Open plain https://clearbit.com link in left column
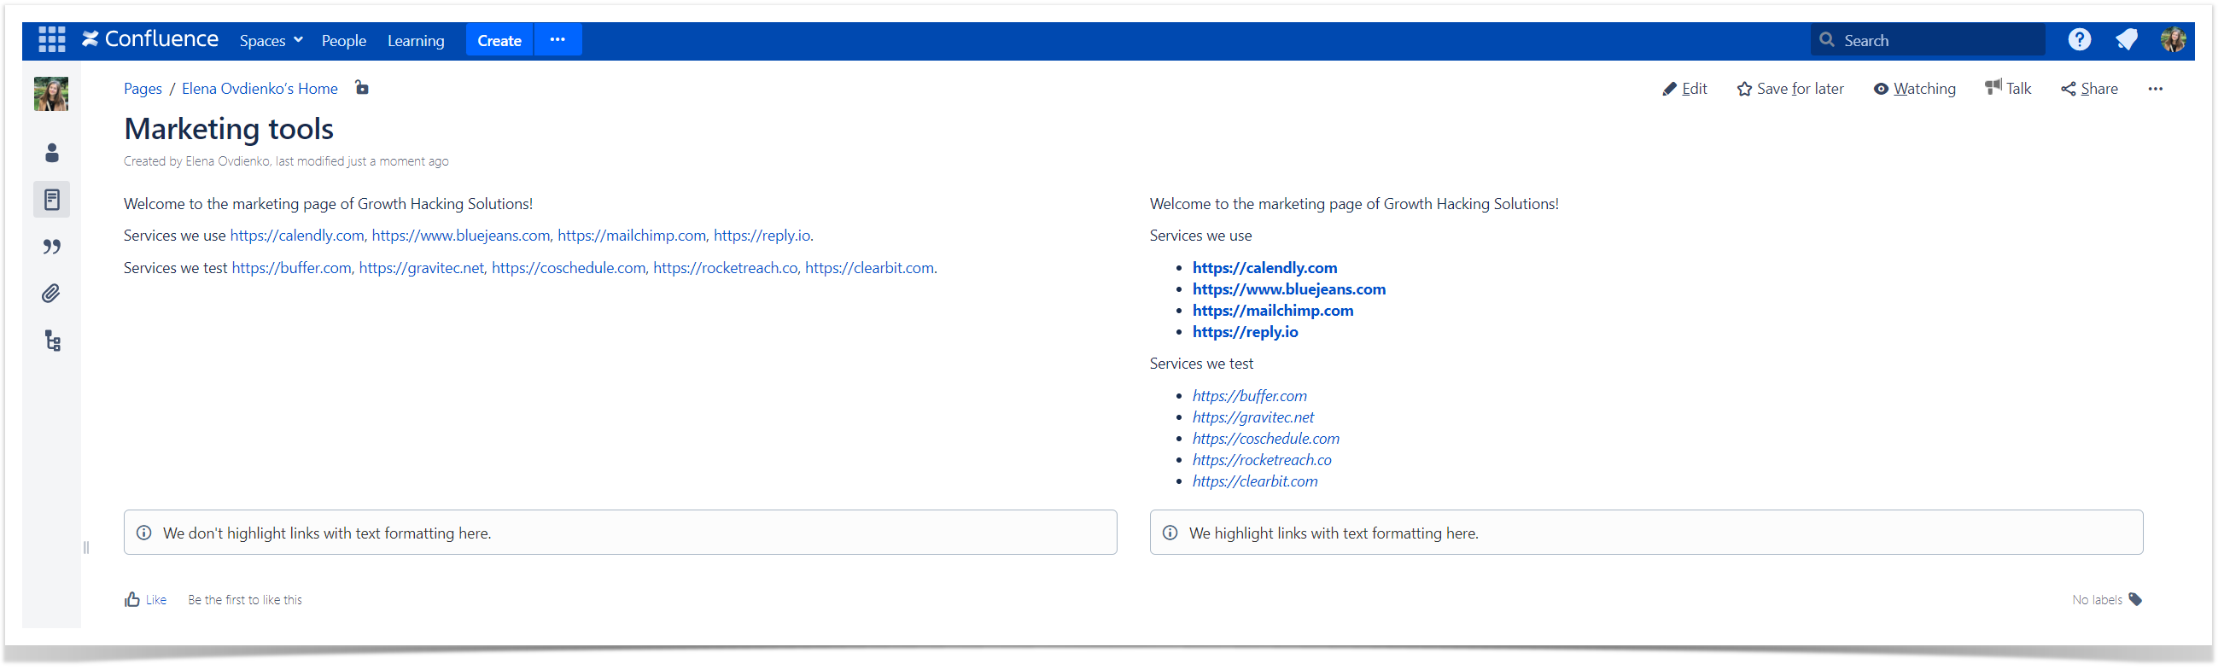 point(869,269)
